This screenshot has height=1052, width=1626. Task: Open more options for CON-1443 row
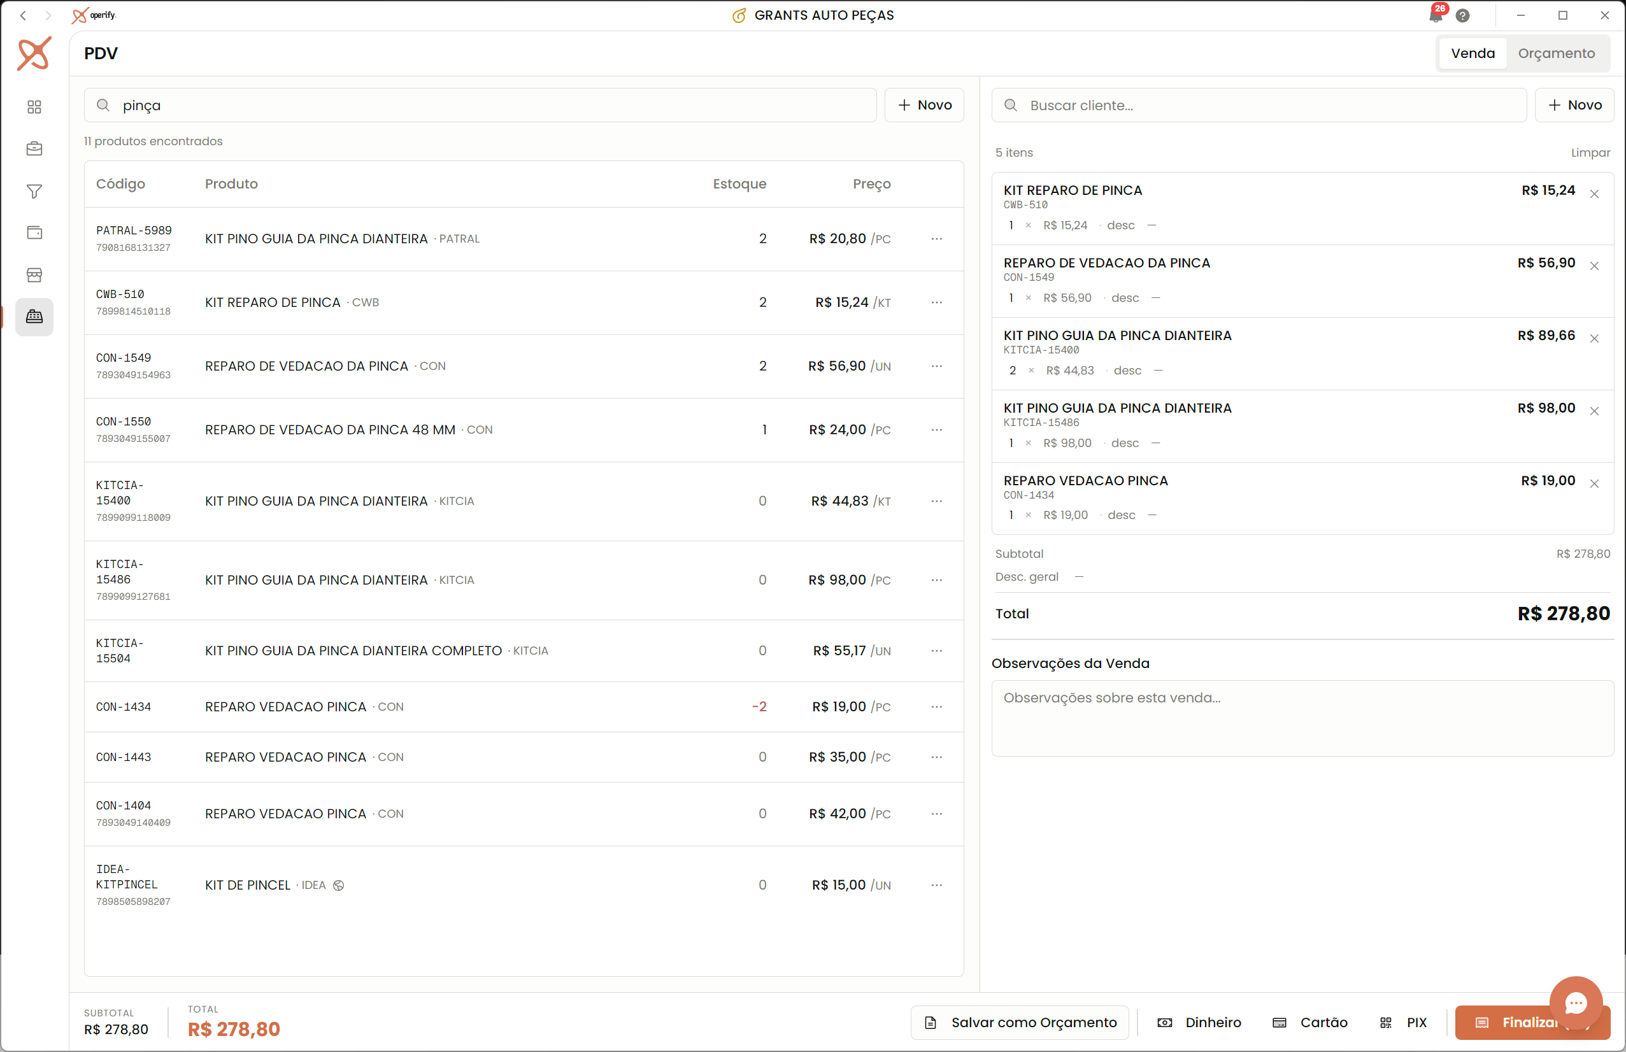point(937,757)
